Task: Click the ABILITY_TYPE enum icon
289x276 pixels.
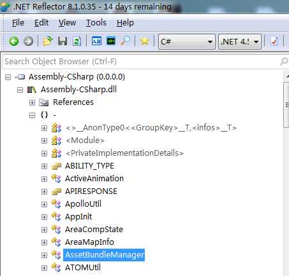Action: [x=56, y=166]
